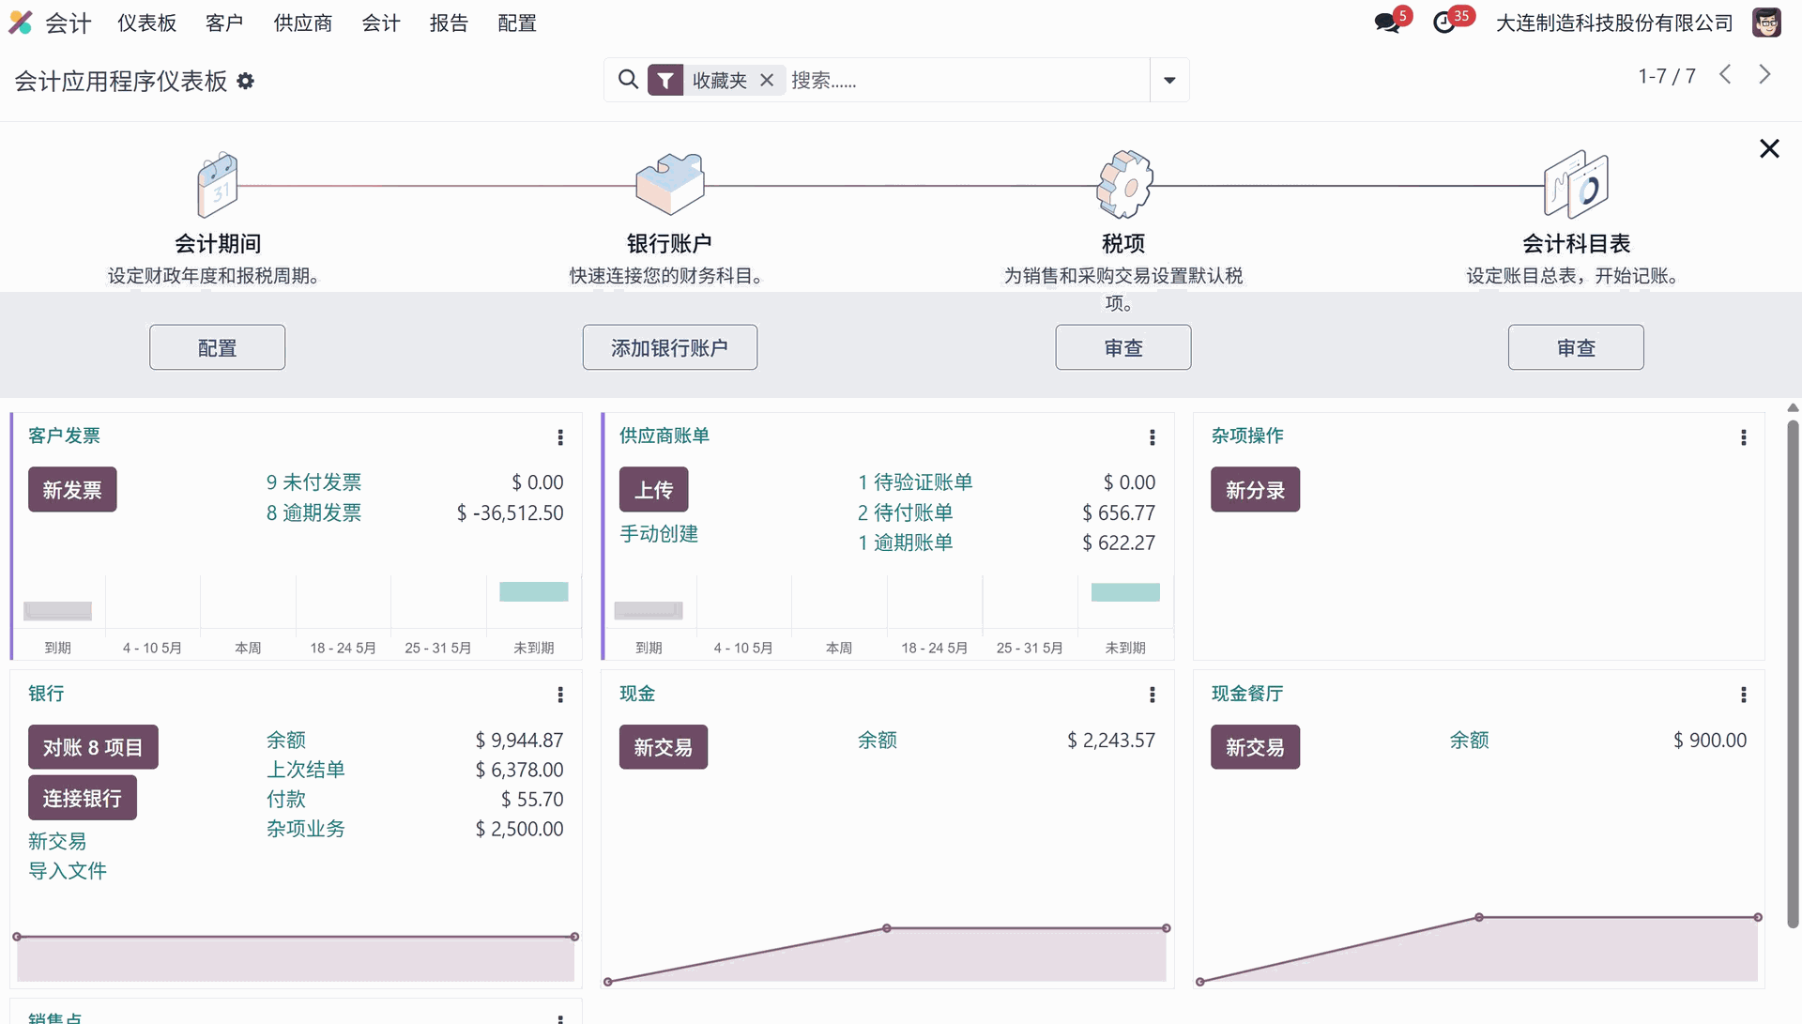Go to next records page

coord(1764,75)
